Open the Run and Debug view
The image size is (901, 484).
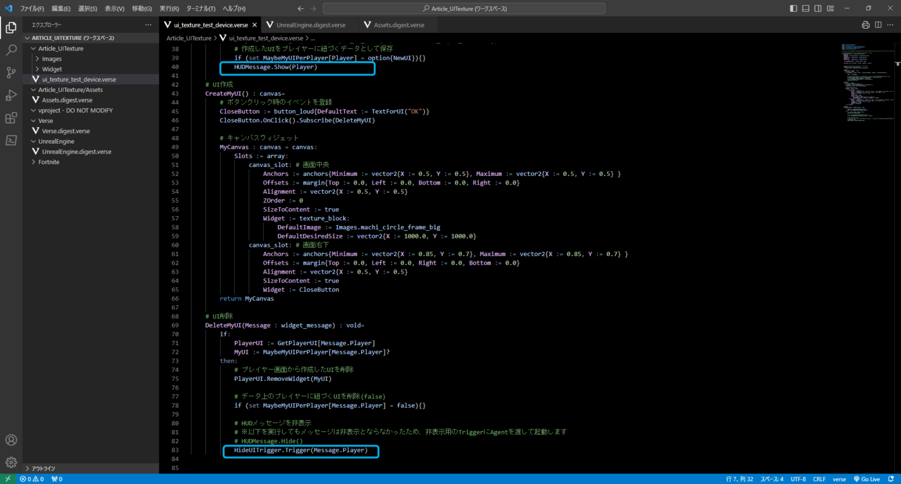point(11,96)
